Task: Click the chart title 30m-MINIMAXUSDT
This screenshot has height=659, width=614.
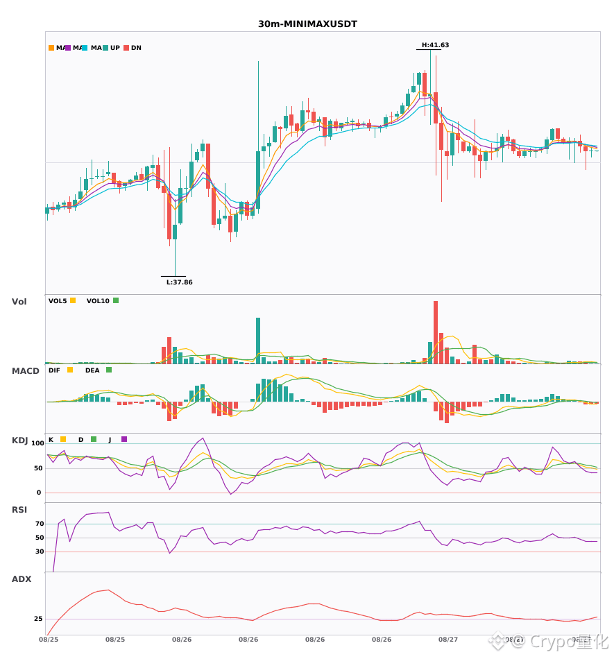Action: click(307, 24)
